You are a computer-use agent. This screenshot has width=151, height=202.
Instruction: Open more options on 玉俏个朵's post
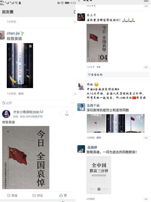coord(146,138)
